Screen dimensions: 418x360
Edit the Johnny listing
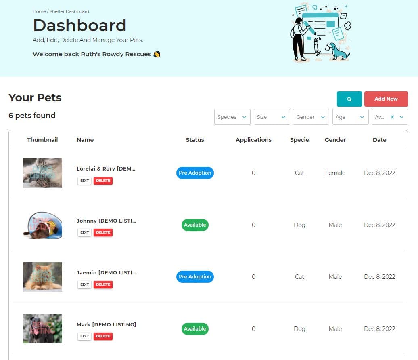[84, 232]
